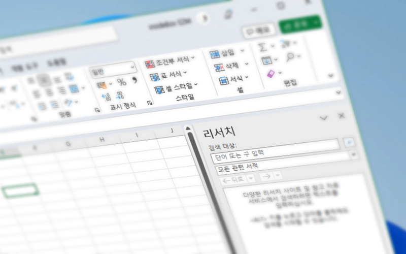Open 조건부 서식 menu
406x254 pixels.
170,62
